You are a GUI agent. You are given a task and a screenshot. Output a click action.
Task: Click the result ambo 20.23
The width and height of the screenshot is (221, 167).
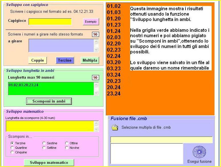pos(114,81)
